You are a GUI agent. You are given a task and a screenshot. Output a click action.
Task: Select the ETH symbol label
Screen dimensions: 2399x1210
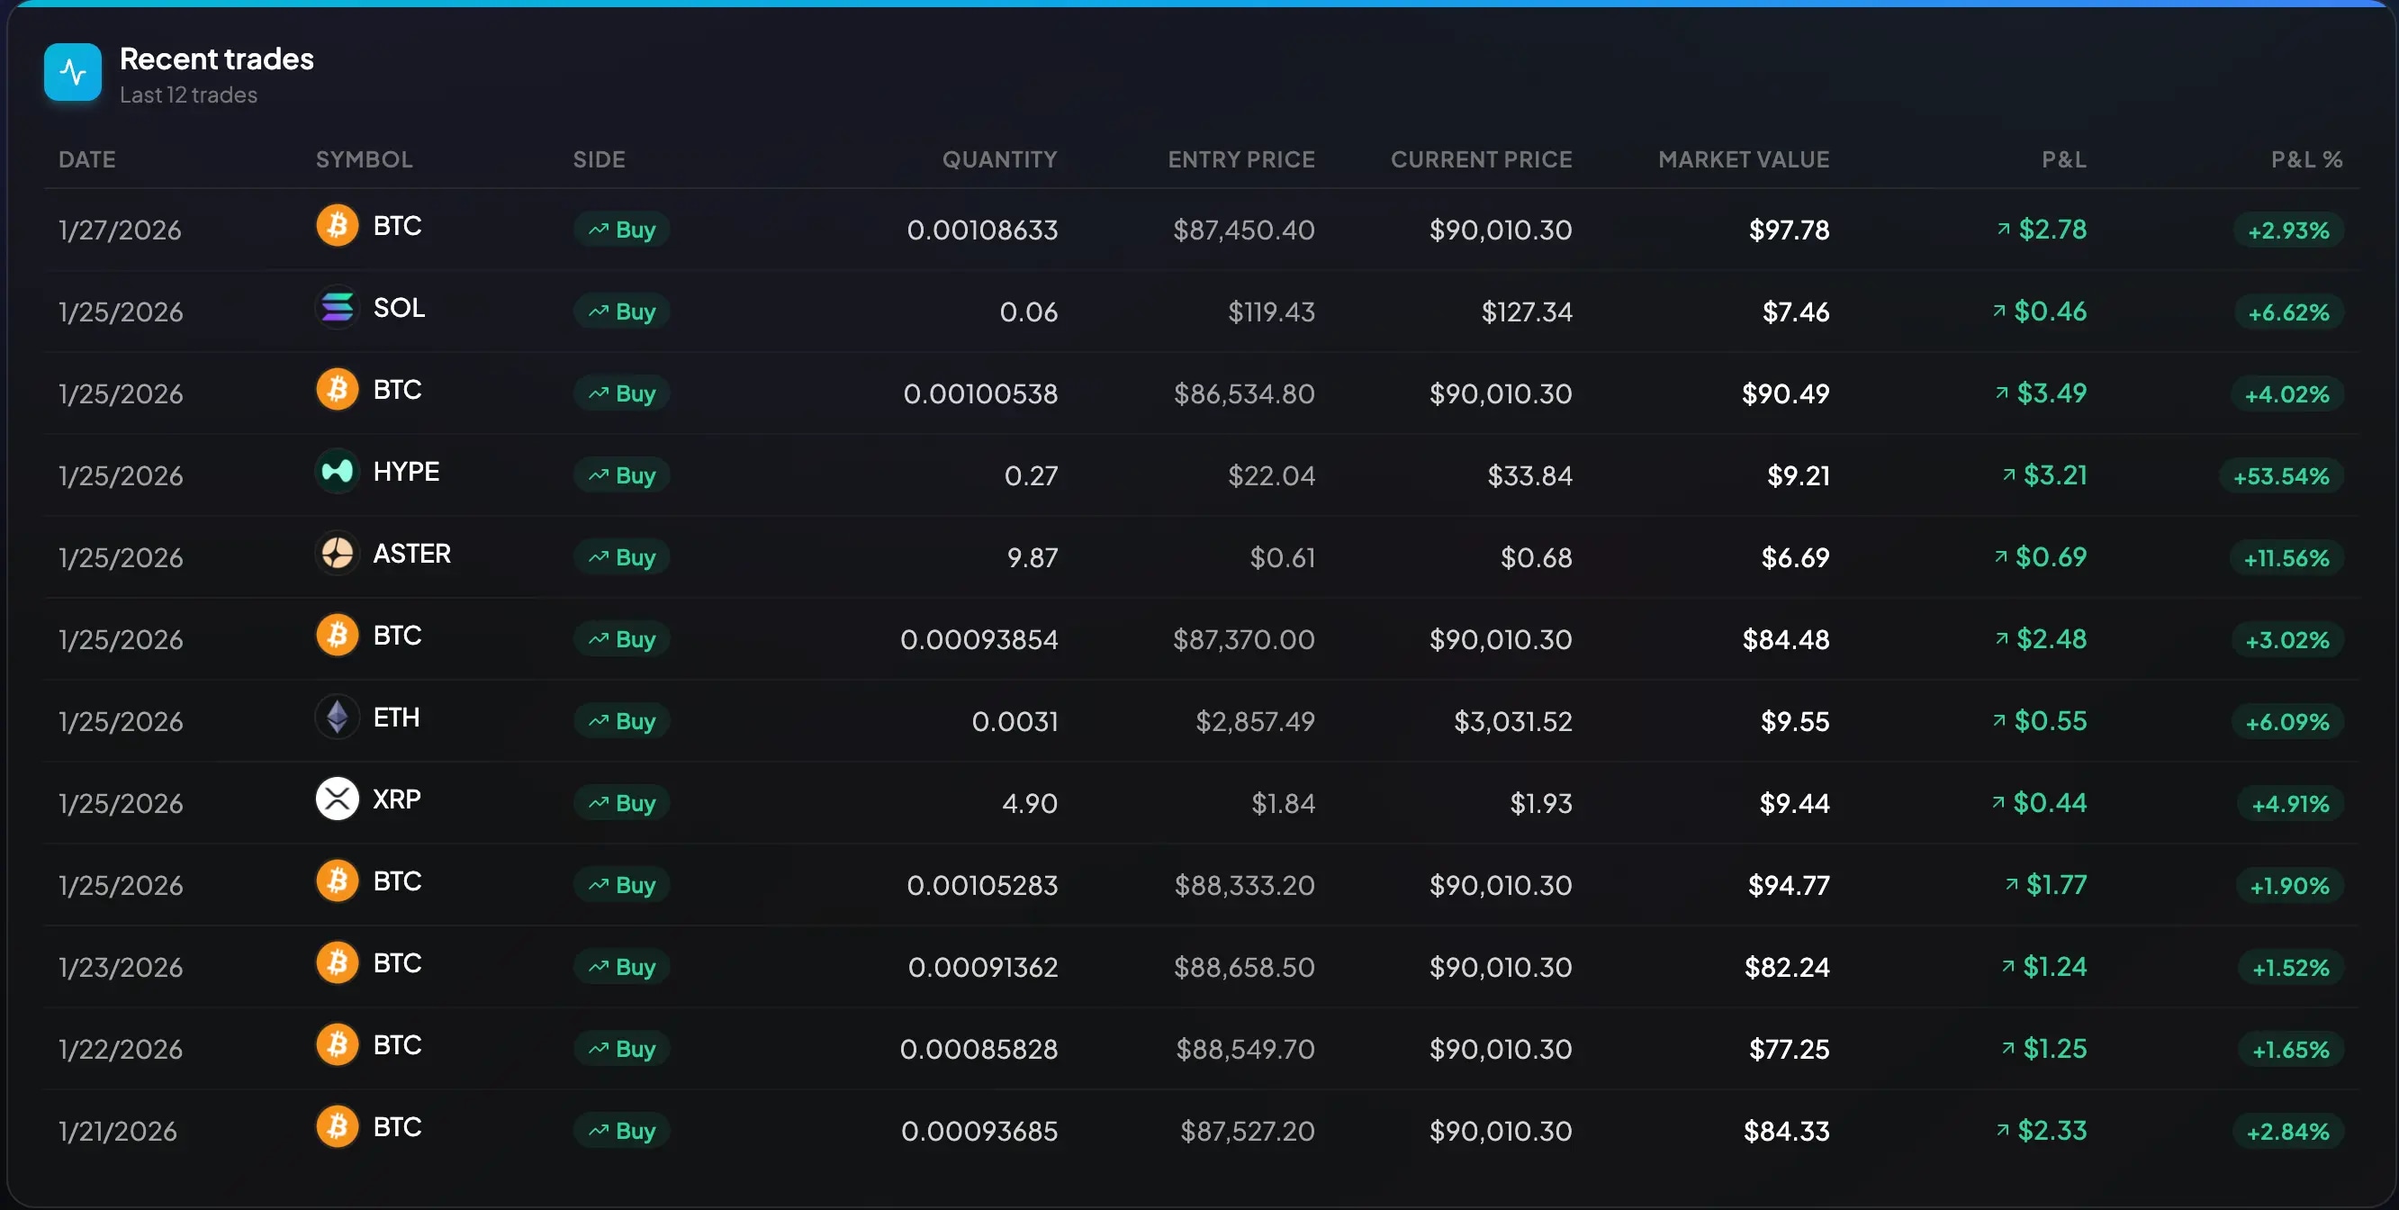[x=397, y=718]
